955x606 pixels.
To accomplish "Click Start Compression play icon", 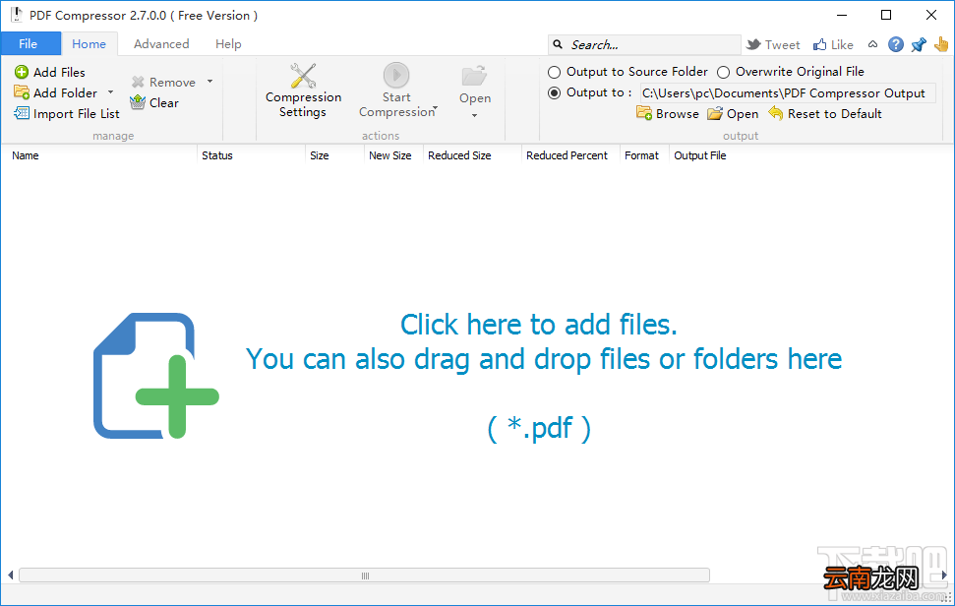I will pyautogui.click(x=396, y=75).
